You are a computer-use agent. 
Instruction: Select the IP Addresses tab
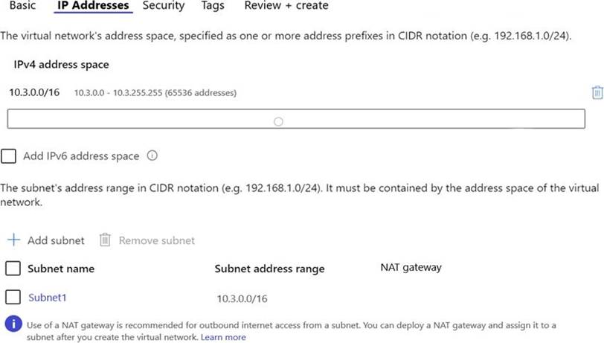[93, 6]
